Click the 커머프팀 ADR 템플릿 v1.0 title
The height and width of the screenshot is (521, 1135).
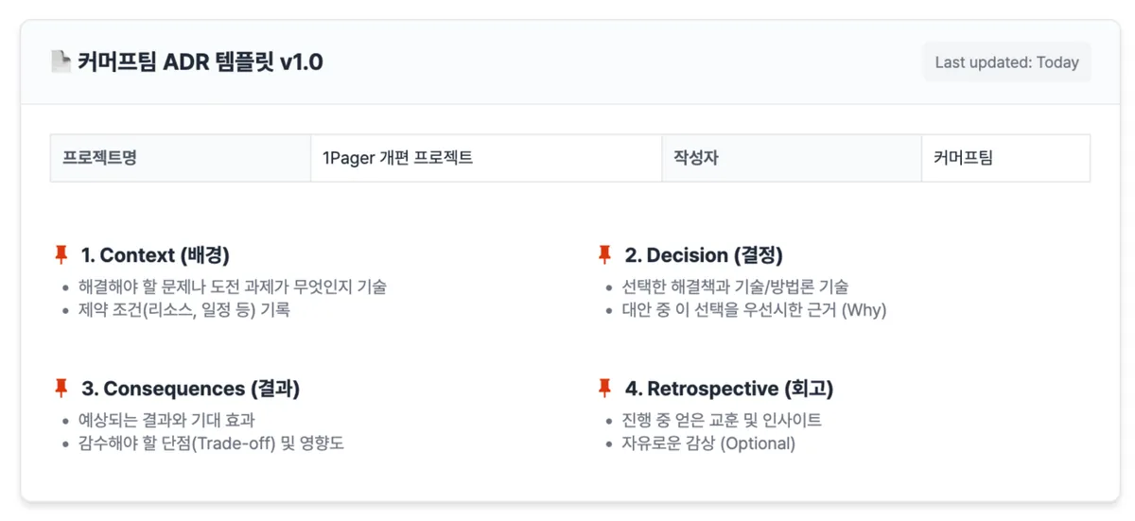pos(202,62)
